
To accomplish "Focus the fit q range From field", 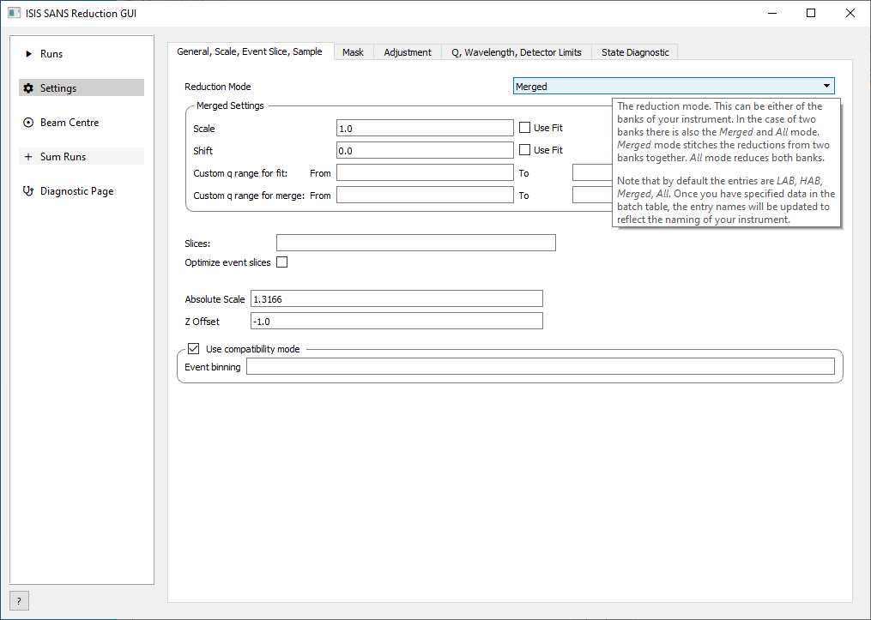I will pos(425,172).
